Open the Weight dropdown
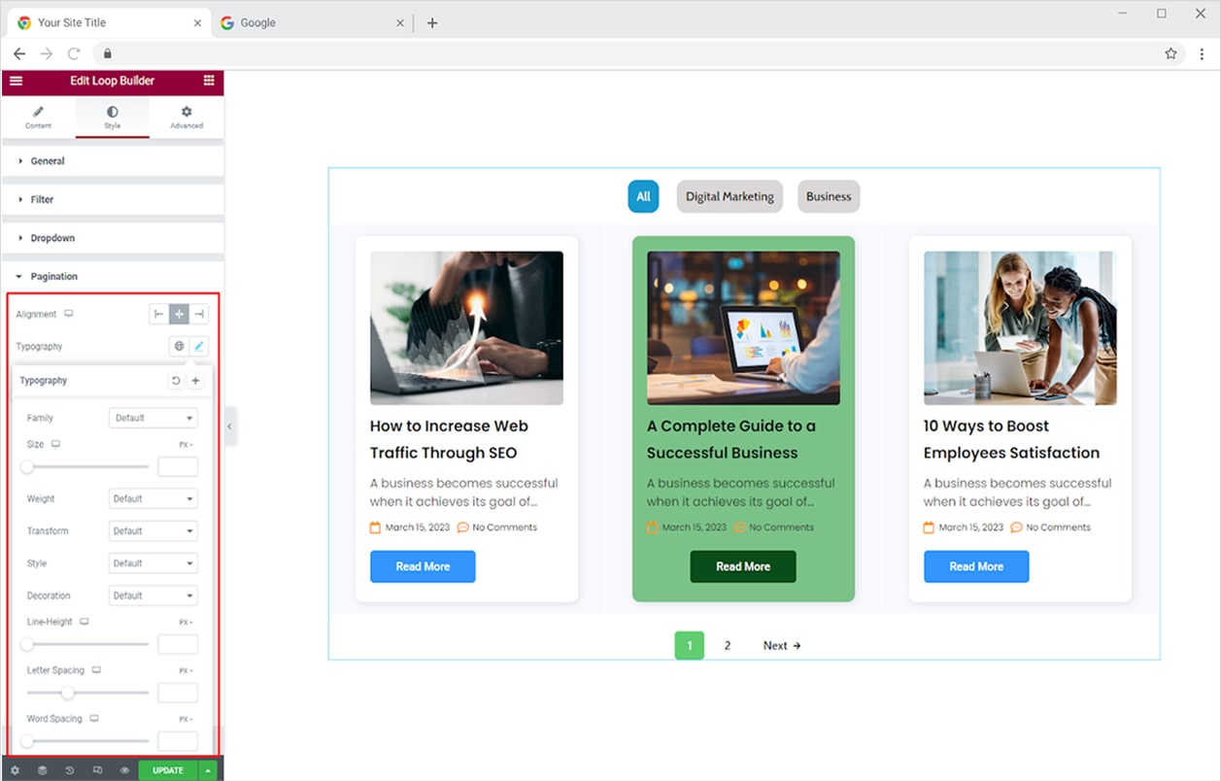Screen dimensions: 1221x781 (153, 498)
